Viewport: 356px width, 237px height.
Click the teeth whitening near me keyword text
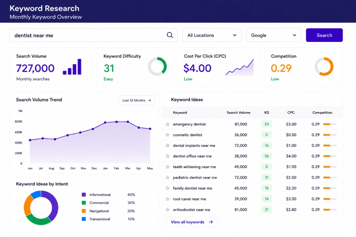[x=194, y=167]
